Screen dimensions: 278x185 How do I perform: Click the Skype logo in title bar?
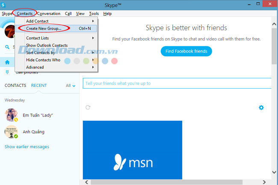click(x=3, y=5)
